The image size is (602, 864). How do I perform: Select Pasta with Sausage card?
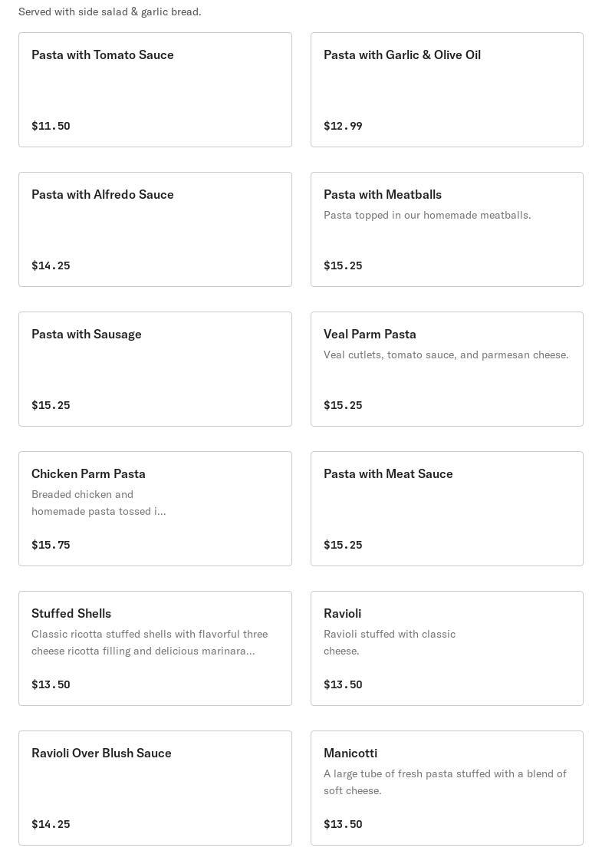coord(155,369)
